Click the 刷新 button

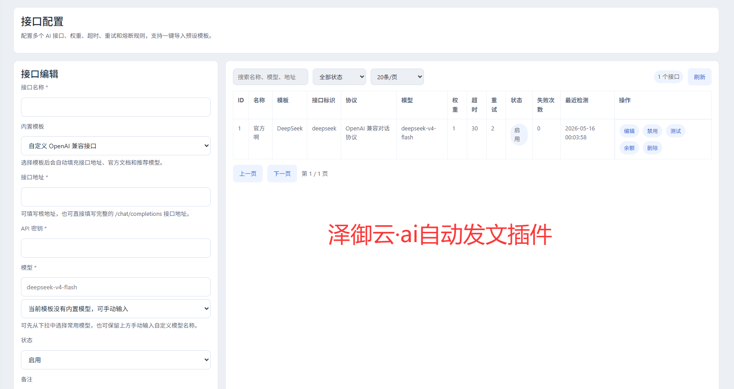(x=700, y=77)
